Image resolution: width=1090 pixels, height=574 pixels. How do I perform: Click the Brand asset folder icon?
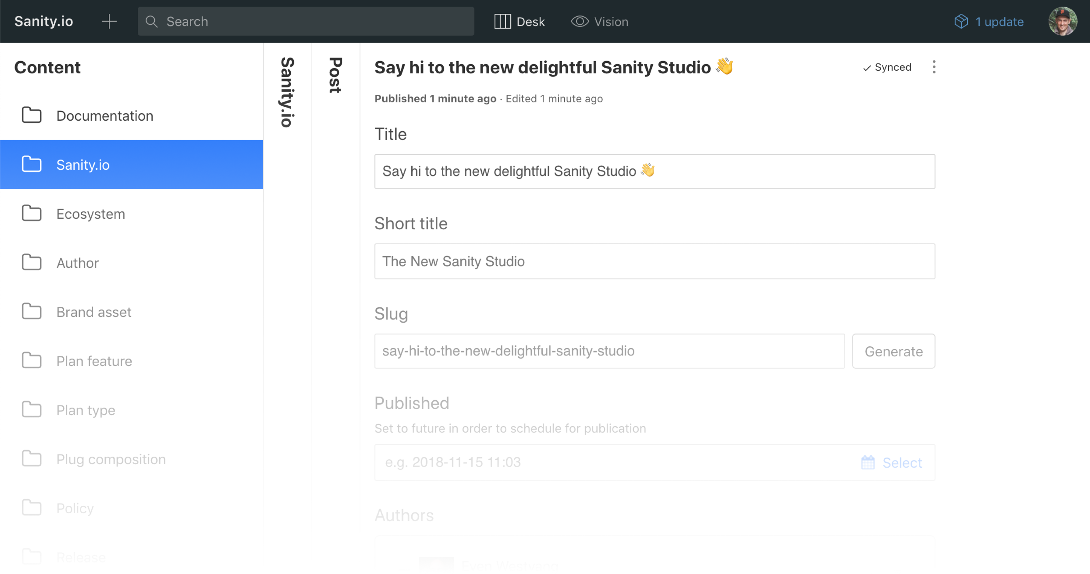point(32,312)
